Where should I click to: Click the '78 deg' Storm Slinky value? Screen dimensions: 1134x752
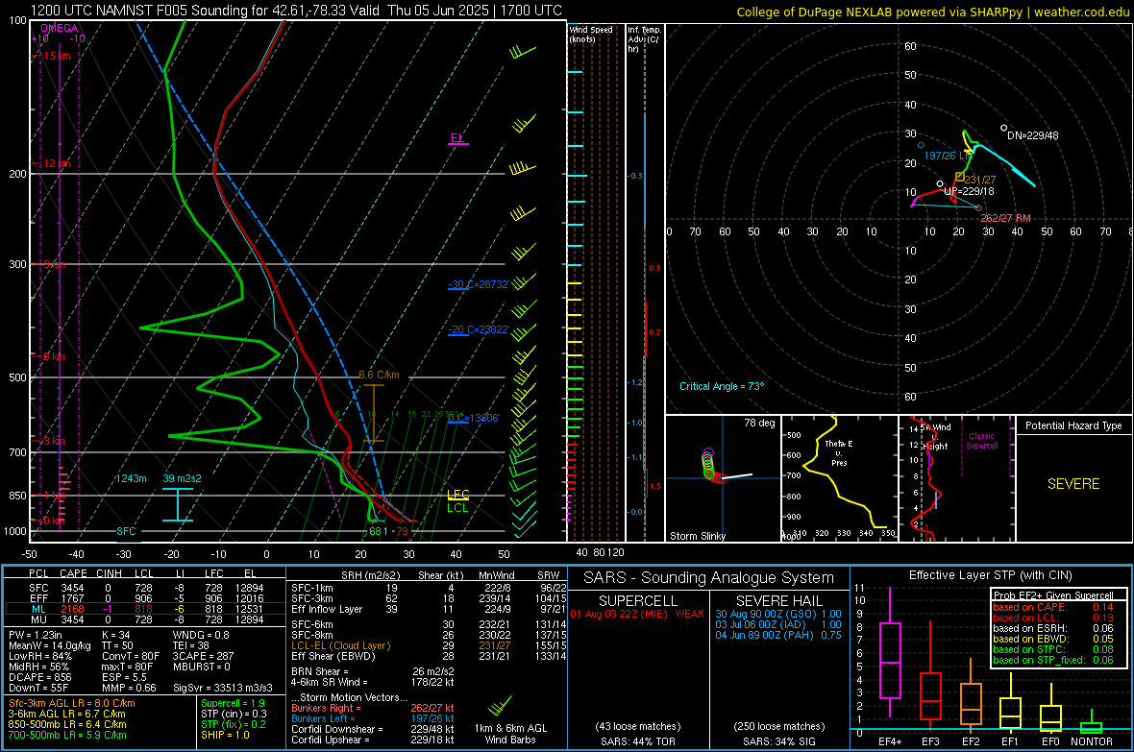[x=759, y=423]
